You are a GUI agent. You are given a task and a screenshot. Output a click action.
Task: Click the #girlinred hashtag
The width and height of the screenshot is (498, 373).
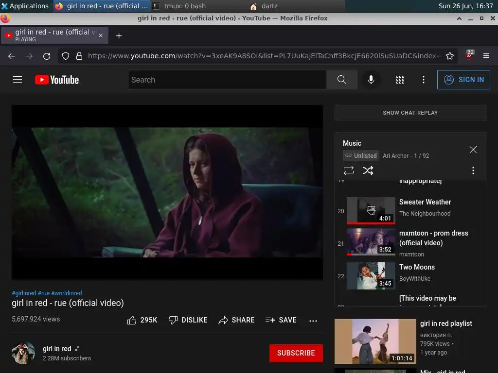24,293
